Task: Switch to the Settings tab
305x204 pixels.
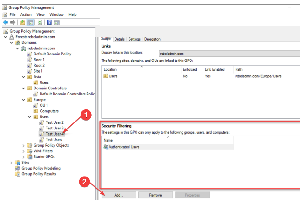Action: tap(135, 39)
